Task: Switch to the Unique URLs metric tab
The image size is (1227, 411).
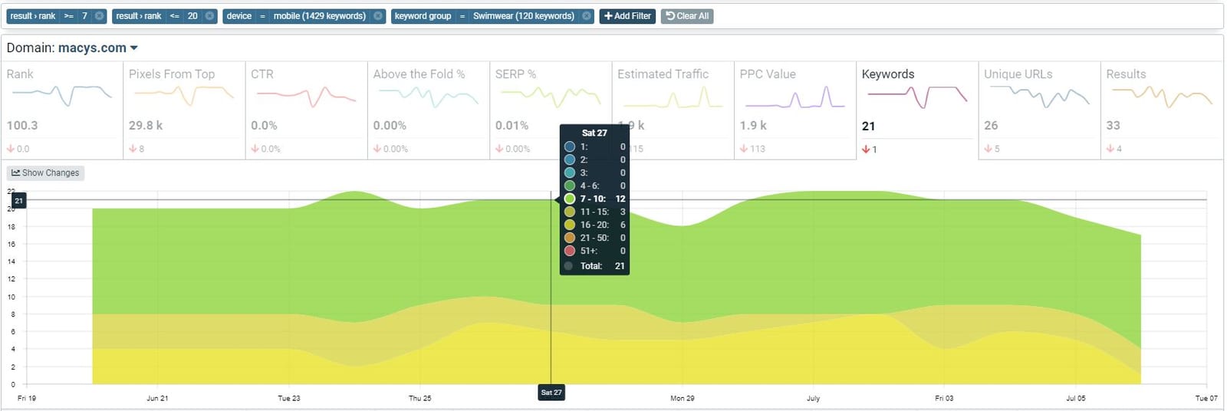Action: pos(1039,110)
